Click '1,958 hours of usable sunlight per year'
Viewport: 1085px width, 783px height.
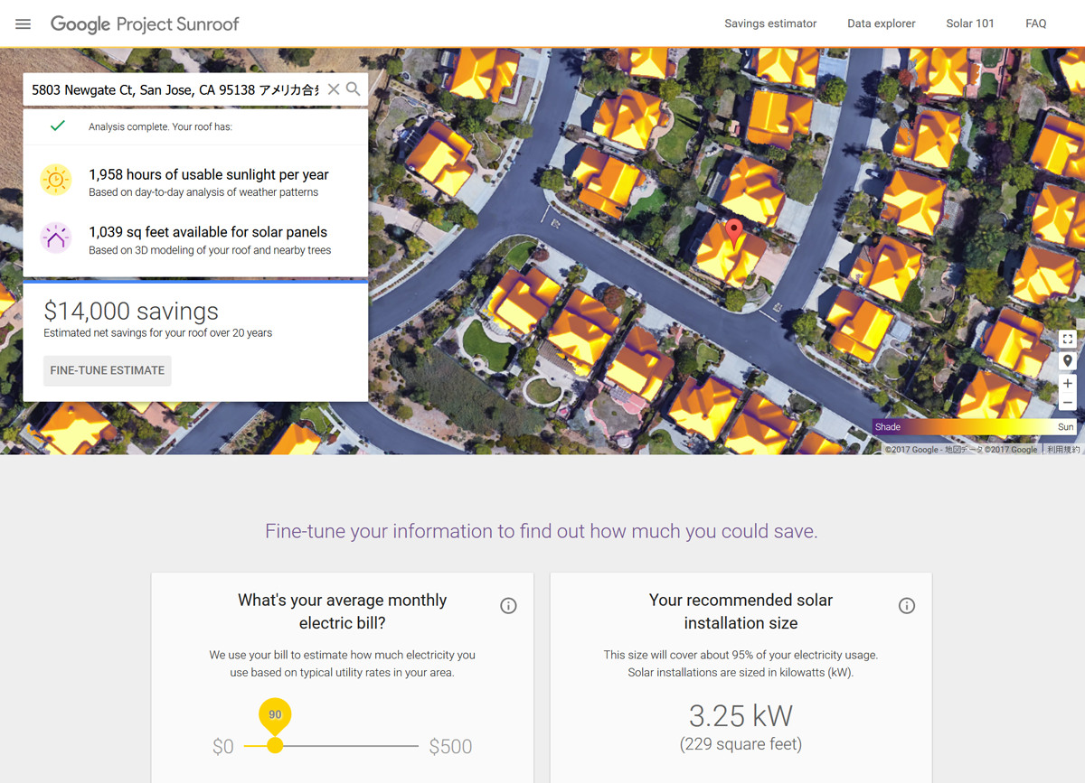209,175
